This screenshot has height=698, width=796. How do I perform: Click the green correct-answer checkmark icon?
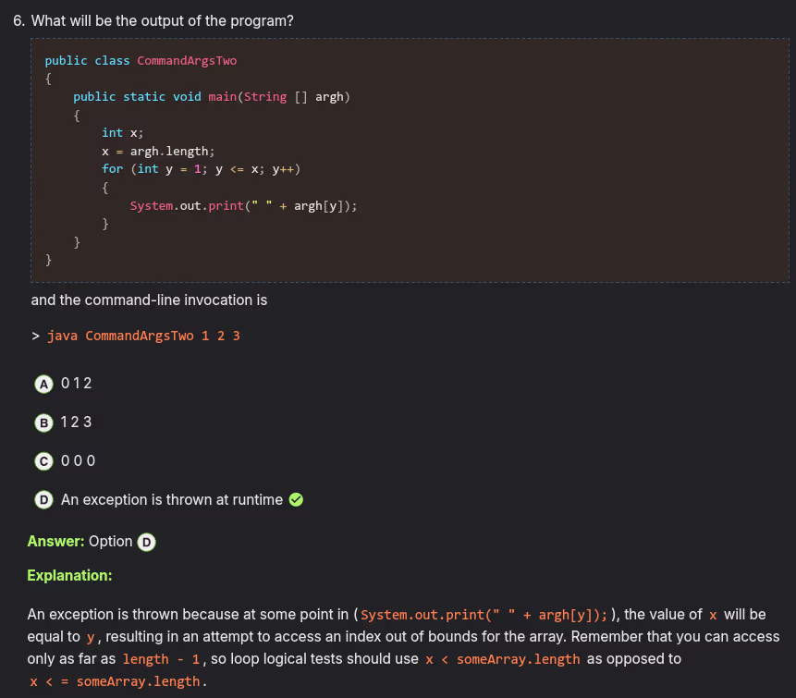[296, 500]
